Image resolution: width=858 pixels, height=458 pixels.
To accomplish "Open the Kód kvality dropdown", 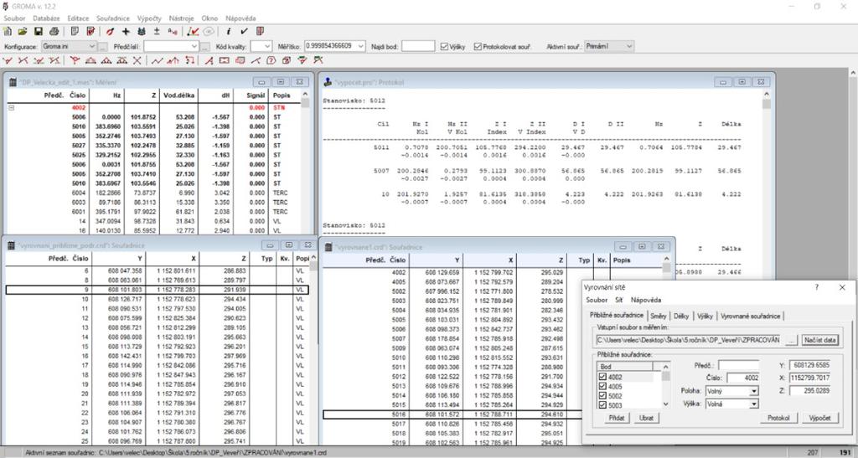I will click(x=267, y=46).
